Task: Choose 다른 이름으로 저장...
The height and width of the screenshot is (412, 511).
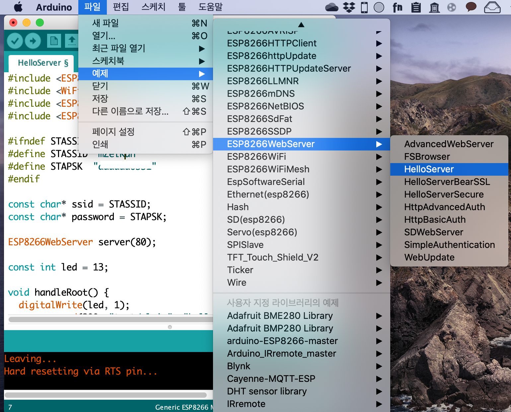Action: [145, 111]
